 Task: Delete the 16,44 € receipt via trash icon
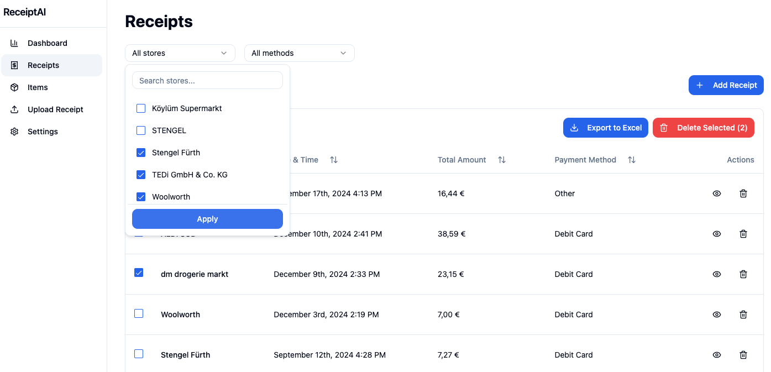[743, 193]
